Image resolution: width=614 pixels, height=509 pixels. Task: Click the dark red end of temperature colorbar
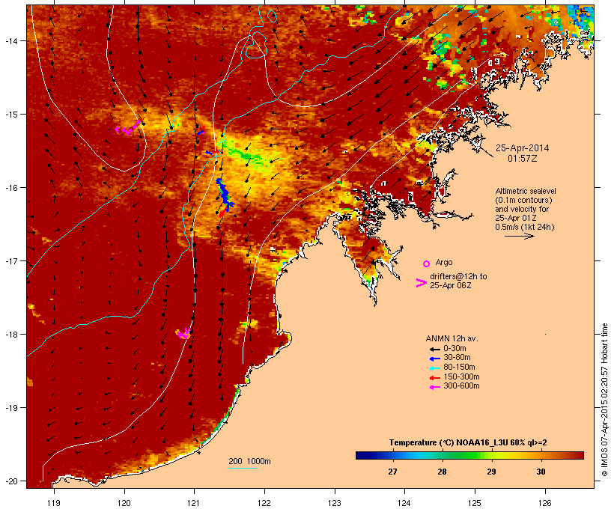[x=580, y=455]
